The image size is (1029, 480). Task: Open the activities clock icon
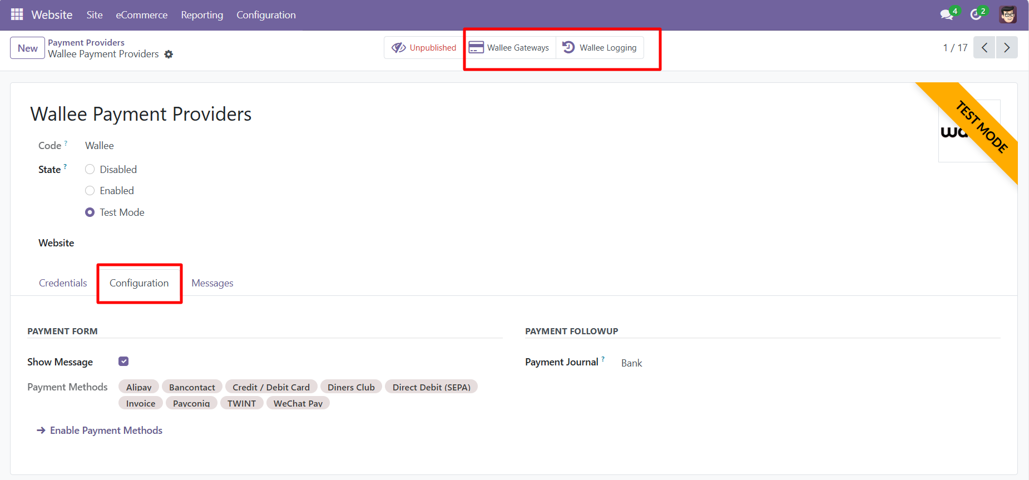[x=976, y=14]
